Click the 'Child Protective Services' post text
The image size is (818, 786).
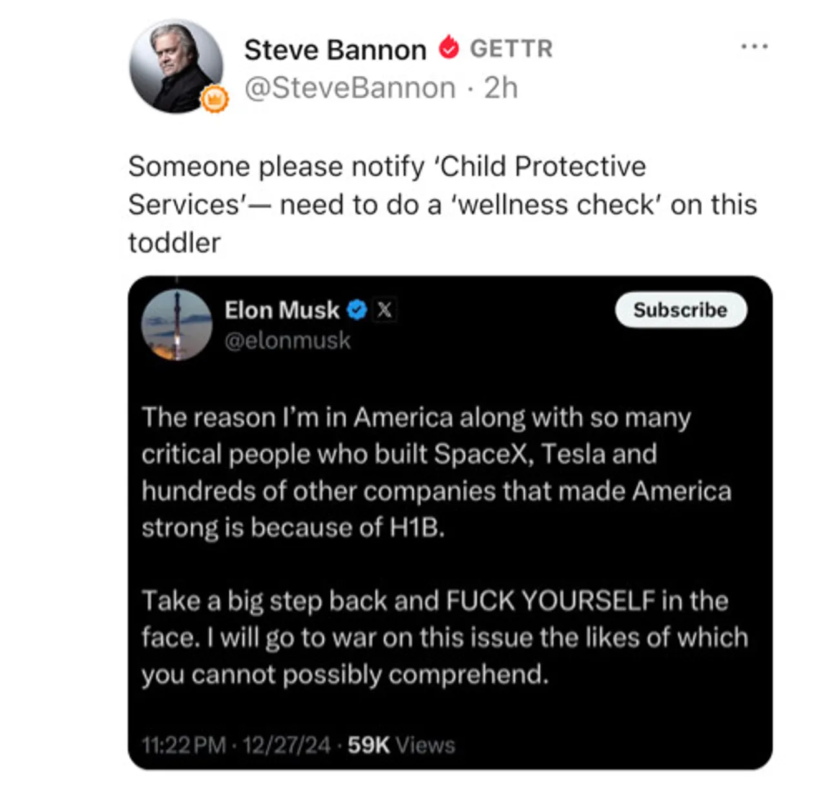point(442,204)
